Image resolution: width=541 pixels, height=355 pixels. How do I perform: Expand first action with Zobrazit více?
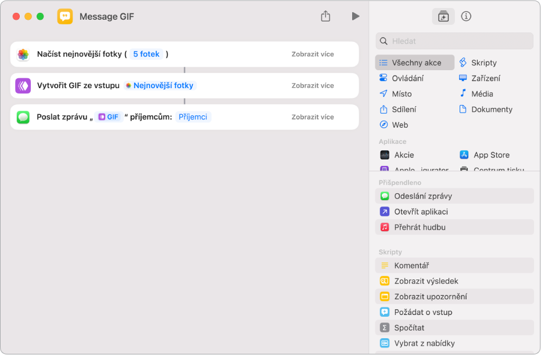pyautogui.click(x=313, y=55)
